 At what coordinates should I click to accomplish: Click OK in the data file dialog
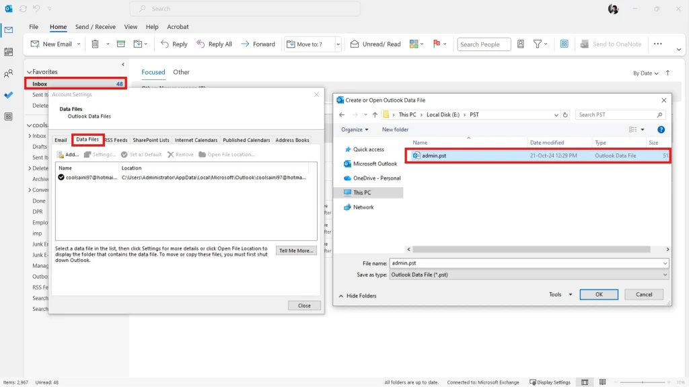coord(599,295)
